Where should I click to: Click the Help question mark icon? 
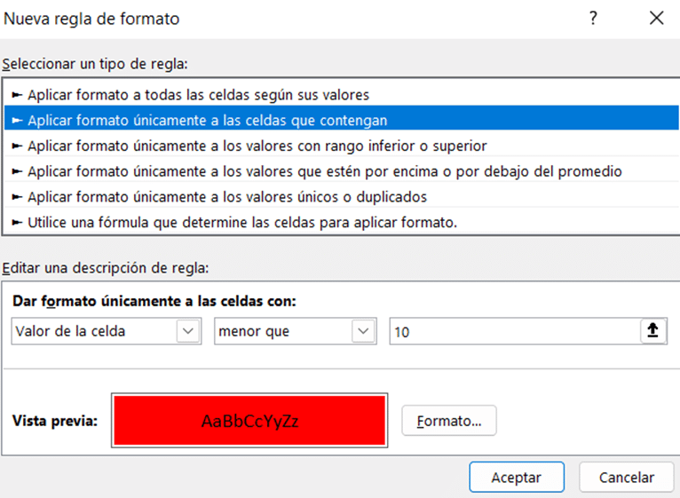tap(593, 19)
